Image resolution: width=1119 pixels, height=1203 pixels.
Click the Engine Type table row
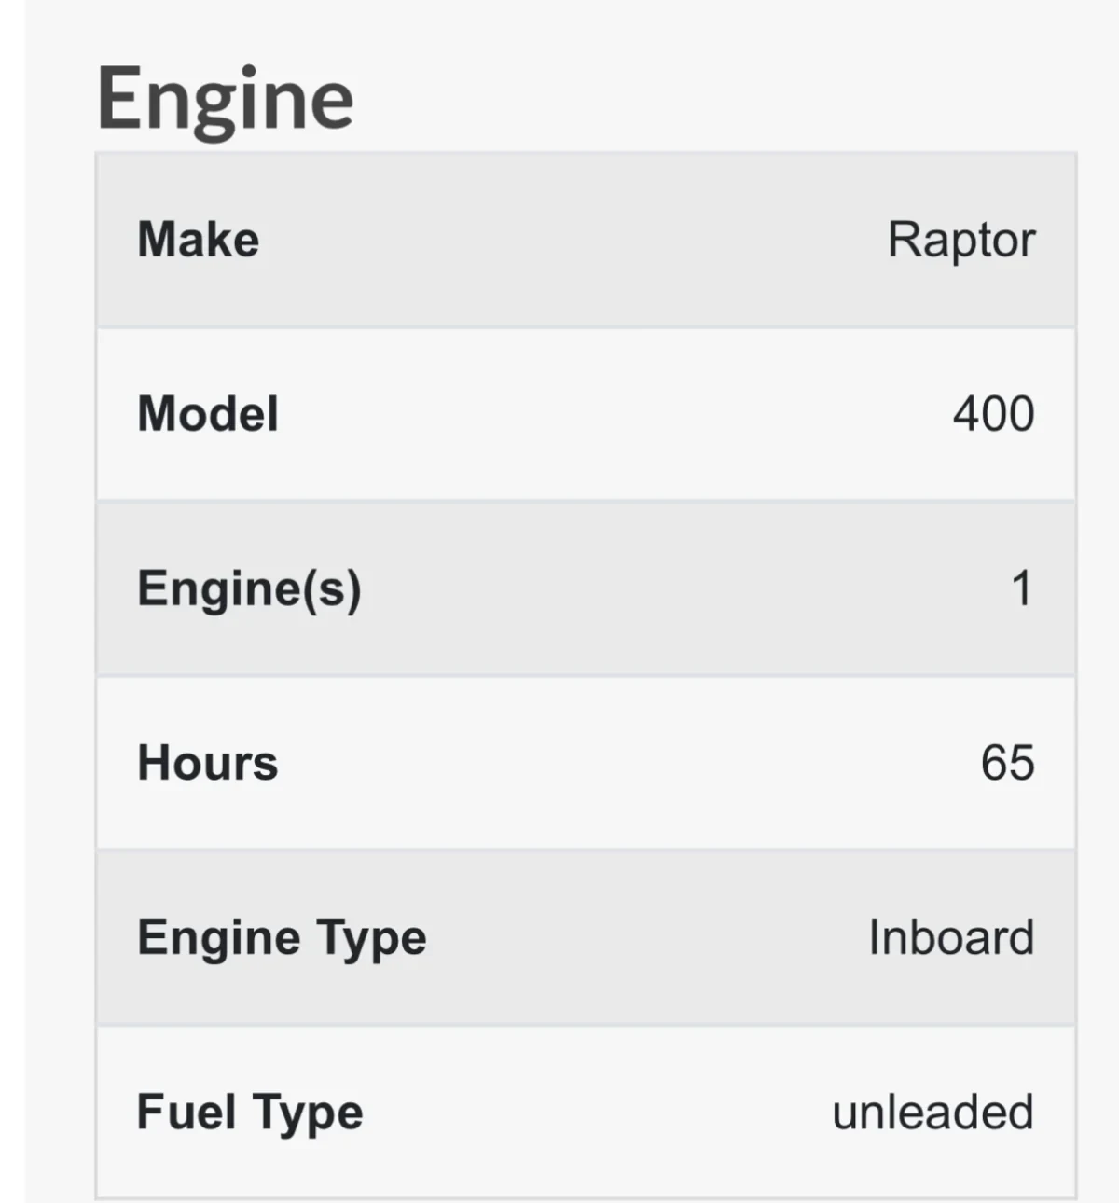tap(559, 938)
